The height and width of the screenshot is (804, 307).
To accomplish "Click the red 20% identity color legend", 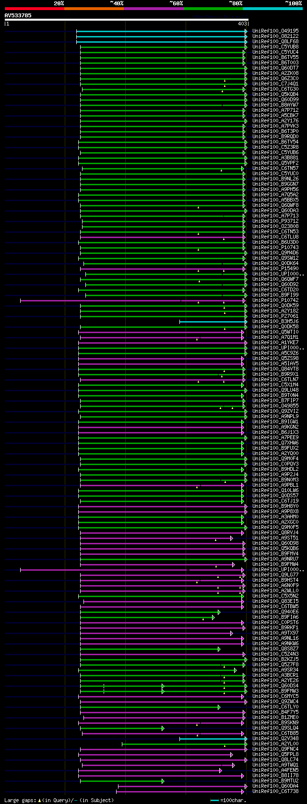I will point(35,8).
